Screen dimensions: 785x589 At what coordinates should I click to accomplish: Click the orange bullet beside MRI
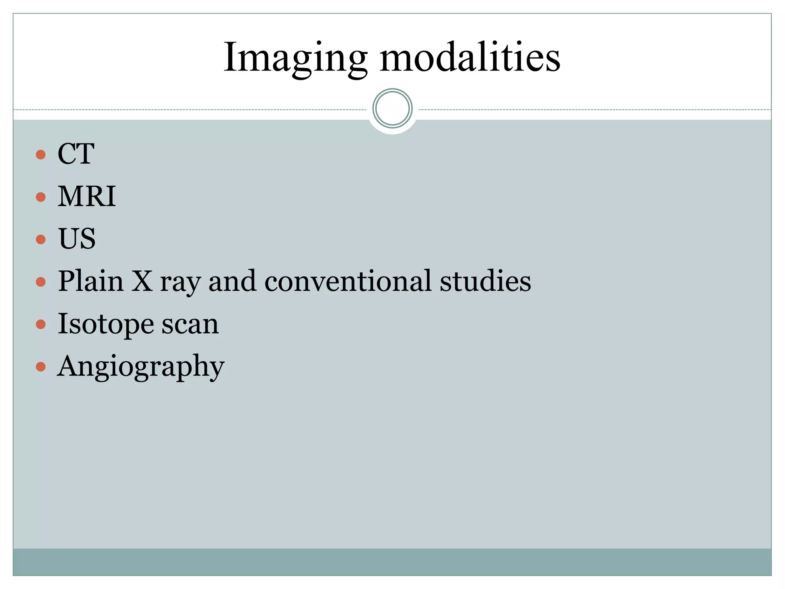pyautogui.click(x=41, y=197)
